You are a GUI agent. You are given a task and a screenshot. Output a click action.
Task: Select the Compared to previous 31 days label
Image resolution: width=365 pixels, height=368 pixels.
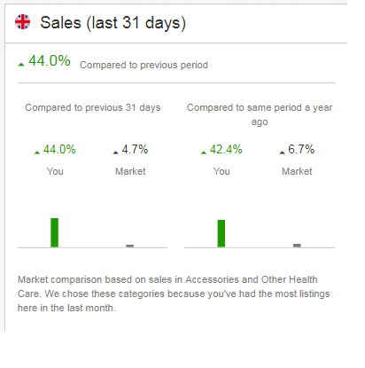pyautogui.click(x=93, y=107)
